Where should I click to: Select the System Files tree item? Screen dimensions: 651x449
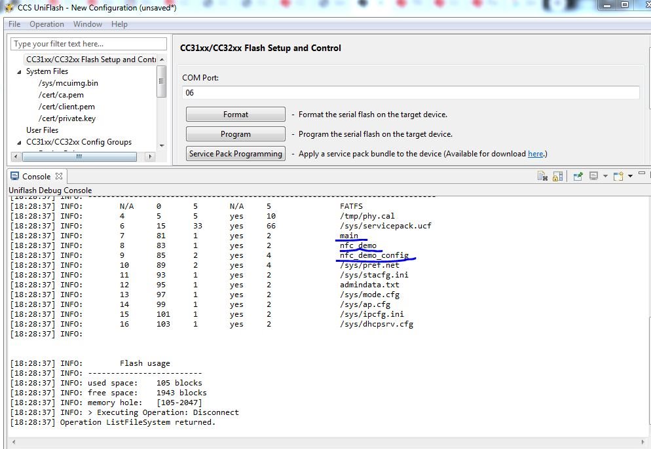click(x=47, y=71)
